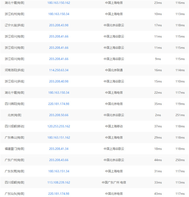Click IP address 203.208.43.66

(59, 160)
